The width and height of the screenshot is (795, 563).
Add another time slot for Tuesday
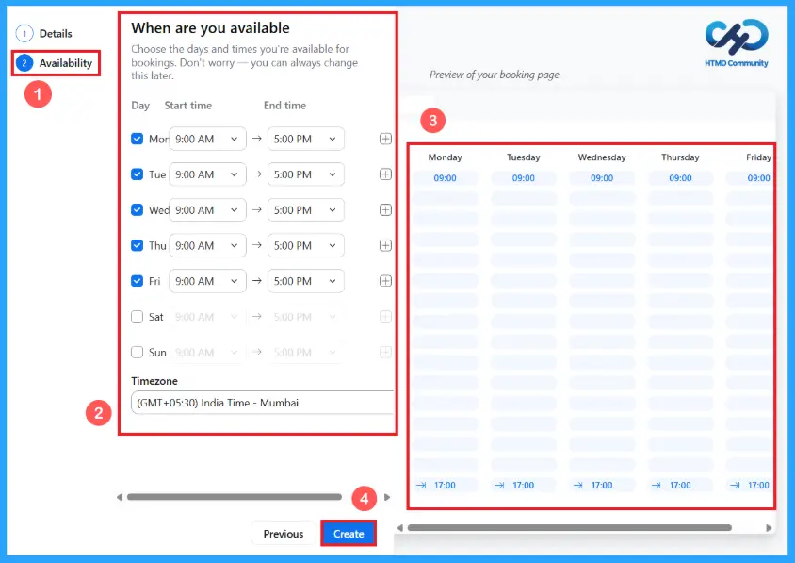pyautogui.click(x=385, y=174)
